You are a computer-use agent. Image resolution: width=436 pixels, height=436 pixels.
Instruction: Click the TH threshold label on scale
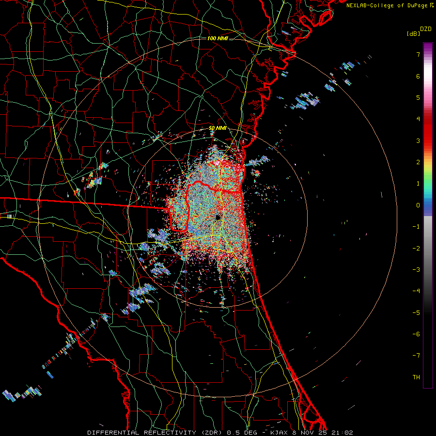416,377
